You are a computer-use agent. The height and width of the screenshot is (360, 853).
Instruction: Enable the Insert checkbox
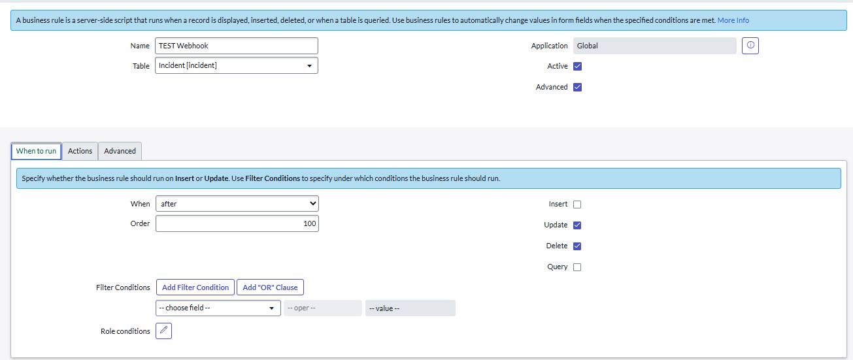pyautogui.click(x=577, y=205)
